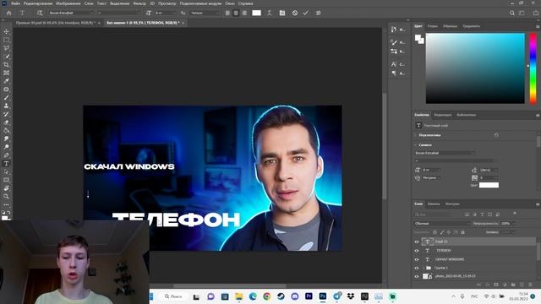
Task: Toggle the lock all layers icon
Action: (462, 232)
